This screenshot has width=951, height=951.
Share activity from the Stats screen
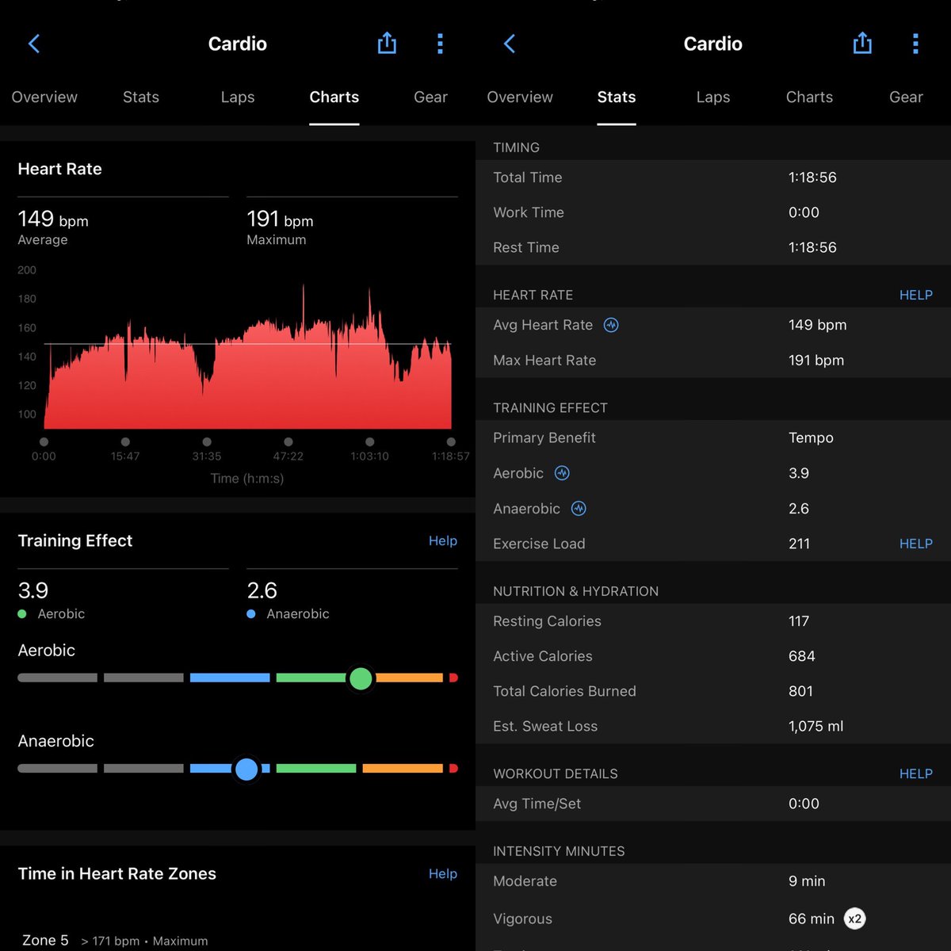(x=862, y=43)
